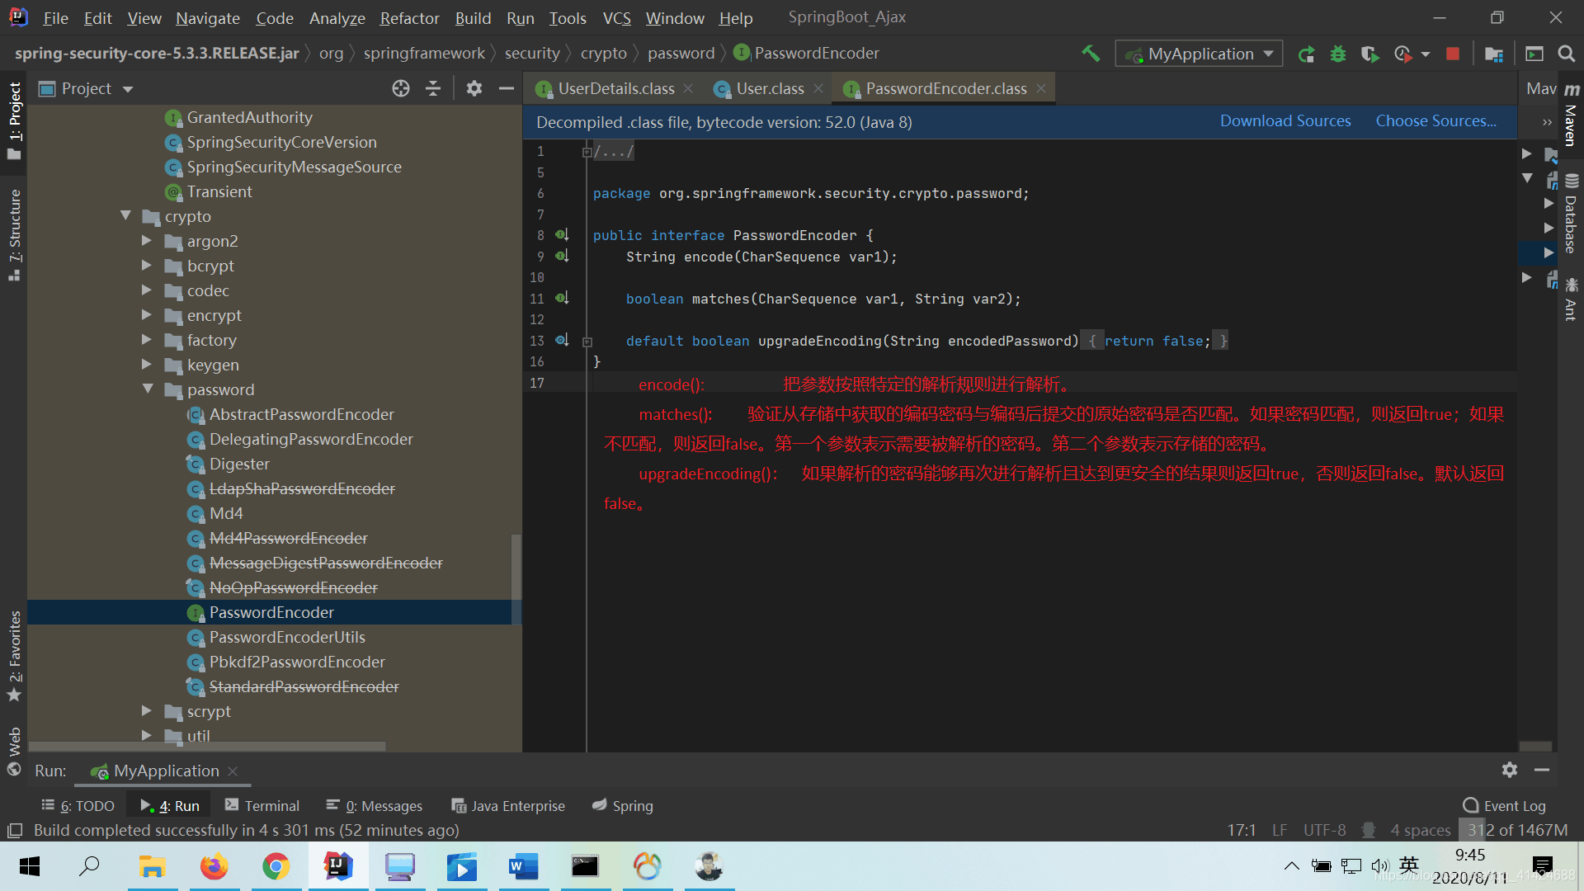Viewport: 1584px width, 891px height.
Task: Click the Profiler run icon
Action: click(x=1402, y=54)
